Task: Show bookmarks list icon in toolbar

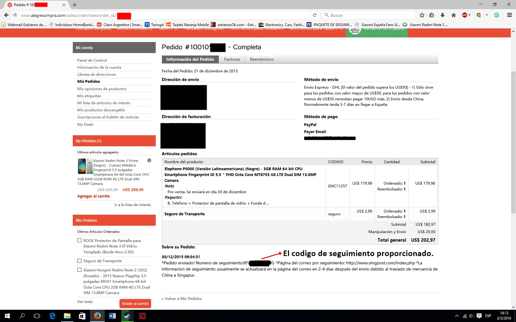Action: click(x=432, y=15)
